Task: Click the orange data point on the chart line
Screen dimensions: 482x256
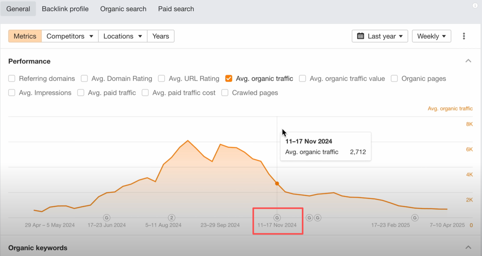Action: click(x=277, y=184)
